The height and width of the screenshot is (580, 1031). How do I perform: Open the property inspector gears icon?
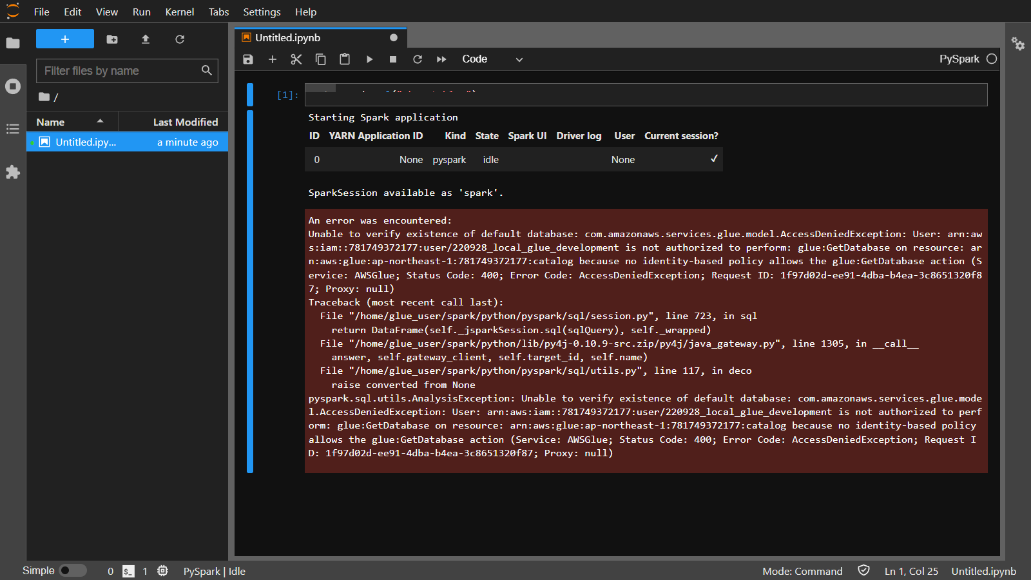click(x=1018, y=44)
